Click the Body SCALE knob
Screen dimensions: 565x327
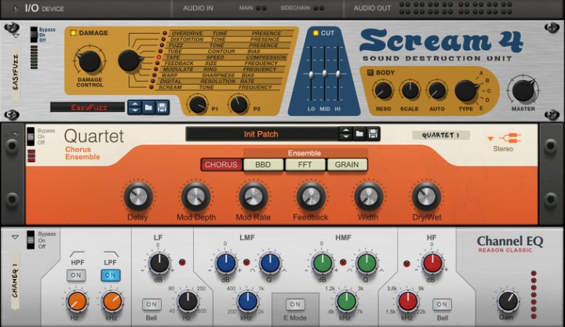pyautogui.click(x=410, y=90)
